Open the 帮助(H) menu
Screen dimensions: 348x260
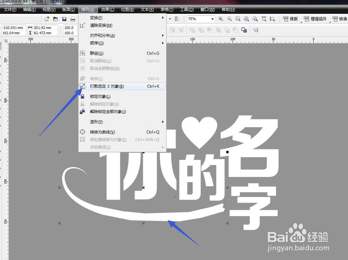pyautogui.click(x=228, y=10)
